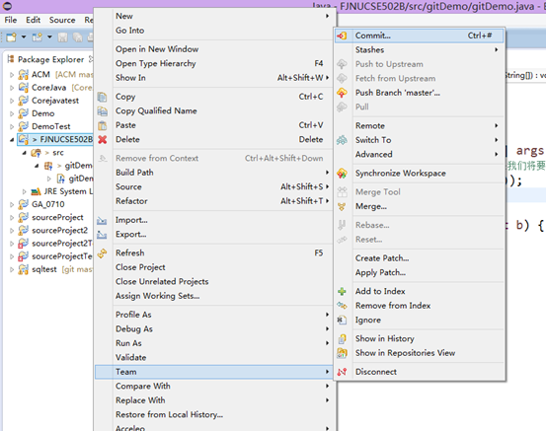Open the Edit menu

[34, 20]
